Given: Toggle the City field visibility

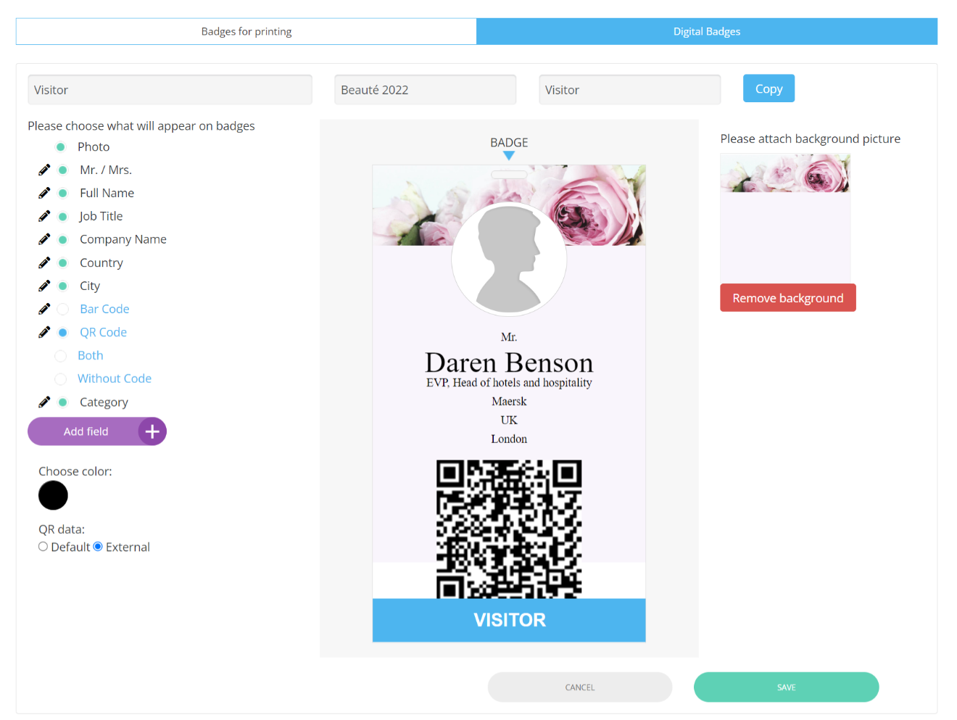Looking at the screenshot, I should (63, 286).
